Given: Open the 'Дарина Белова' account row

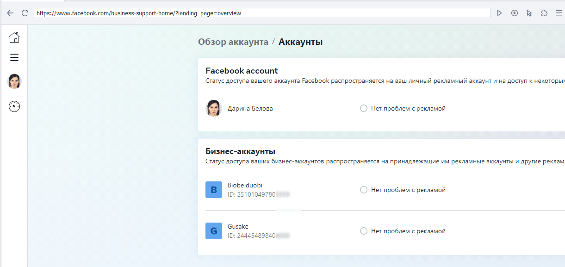Looking at the screenshot, I should pyautogui.click(x=250, y=109).
